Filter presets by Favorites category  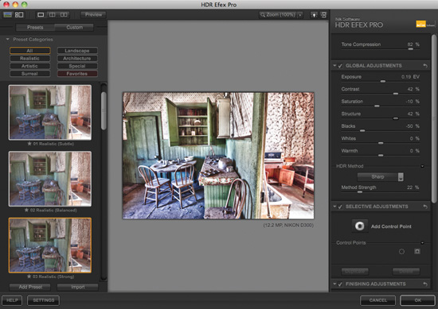pyautogui.click(x=77, y=74)
